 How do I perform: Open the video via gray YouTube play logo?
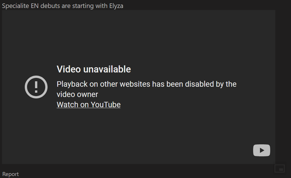(261, 150)
